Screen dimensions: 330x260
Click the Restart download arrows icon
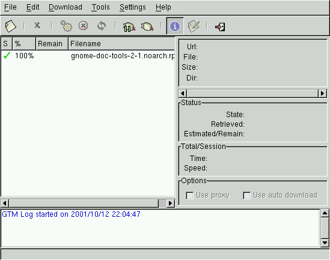[x=102, y=26]
